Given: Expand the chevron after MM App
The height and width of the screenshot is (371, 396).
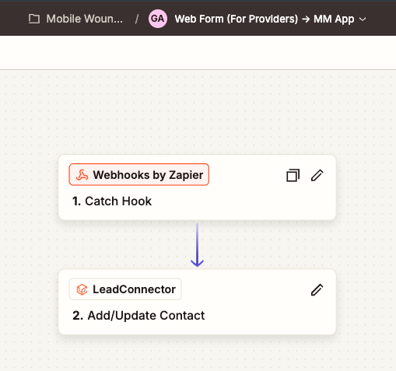Looking at the screenshot, I should click(363, 19).
